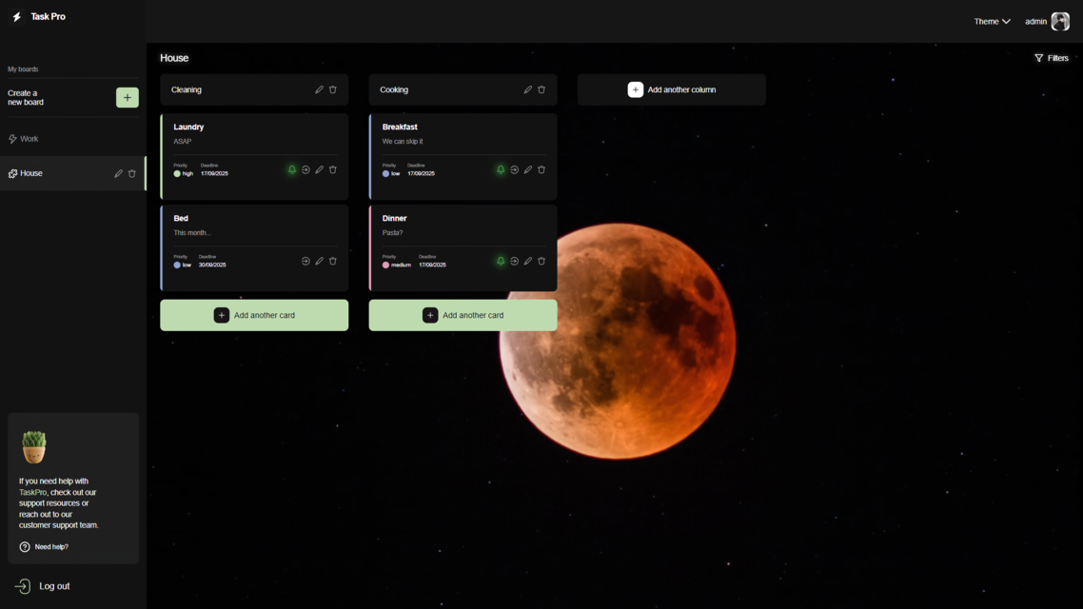Delete the Cleaning column
This screenshot has height=609, width=1083.
point(333,89)
